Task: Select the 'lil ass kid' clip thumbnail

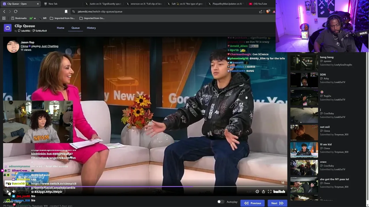Action: pos(304,150)
